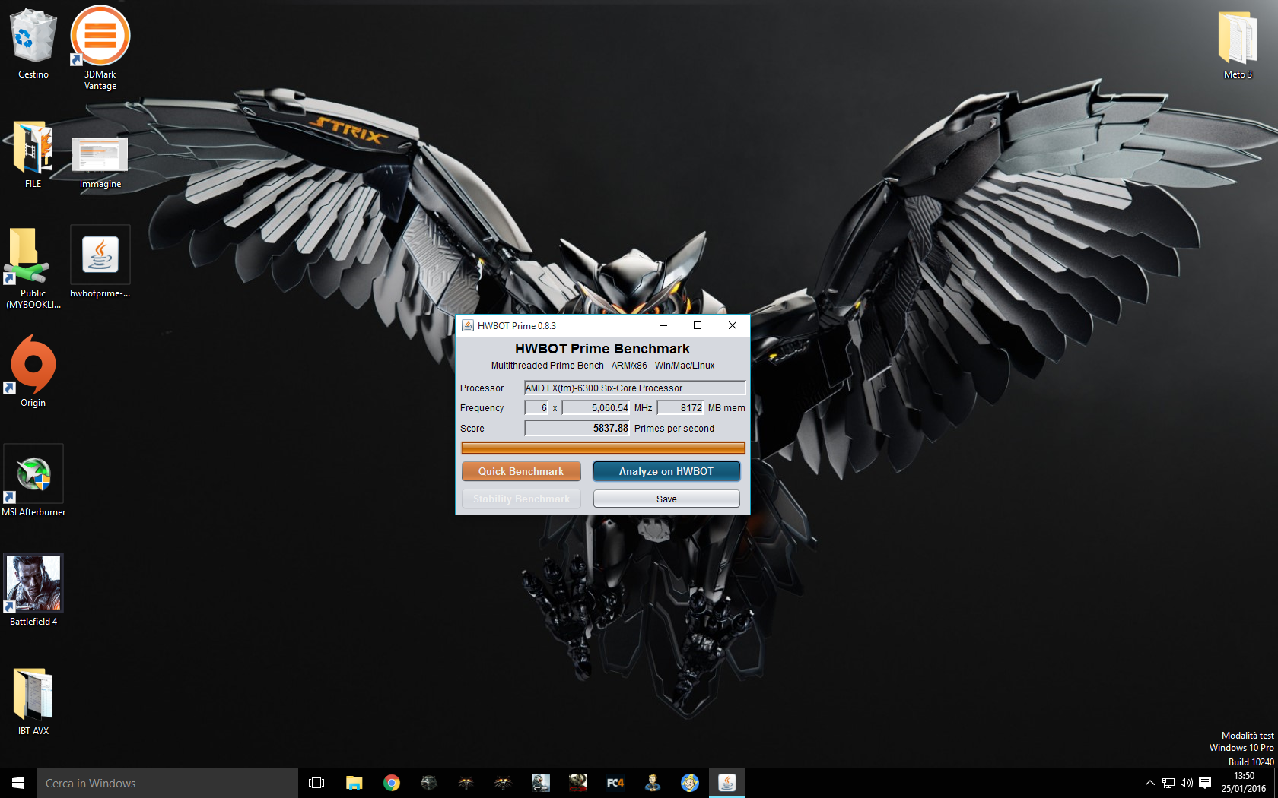Viewport: 1278px width, 798px height.
Task: Click the Primes per second label
Action: 674,429
